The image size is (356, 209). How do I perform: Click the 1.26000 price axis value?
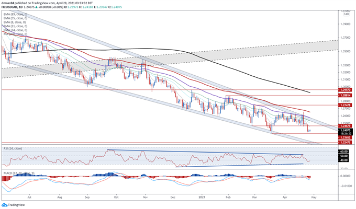pos(346,116)
